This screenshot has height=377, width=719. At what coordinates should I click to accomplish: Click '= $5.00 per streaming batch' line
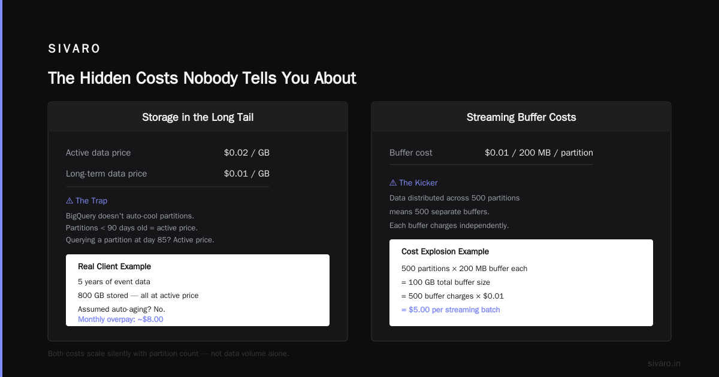click(x=451, y=310)
